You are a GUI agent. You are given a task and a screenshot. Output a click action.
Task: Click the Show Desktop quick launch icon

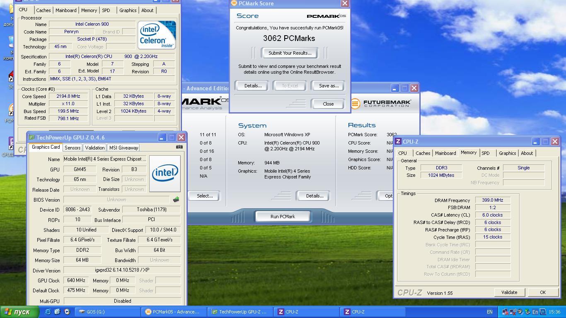click(x=57, y=312)
